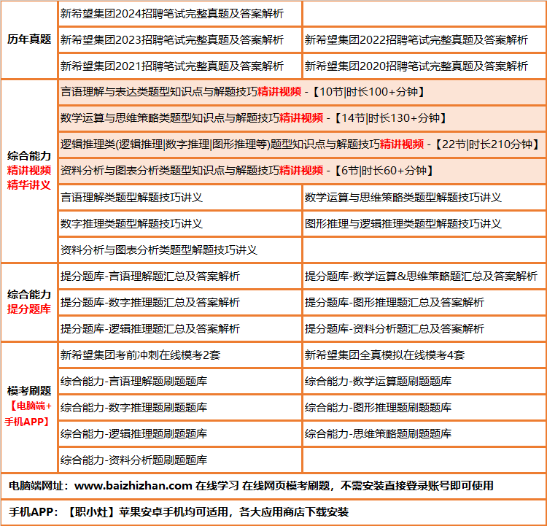Select 图形推理与逻辑推理类题型解题技巧讲义
The image size is (547, 526).
tap(424, 224)
